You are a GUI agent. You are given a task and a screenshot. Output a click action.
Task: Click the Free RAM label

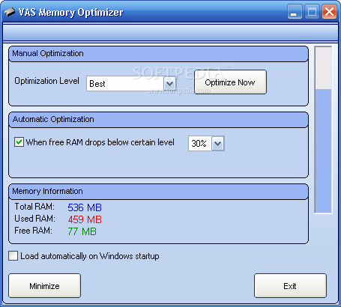33,231
